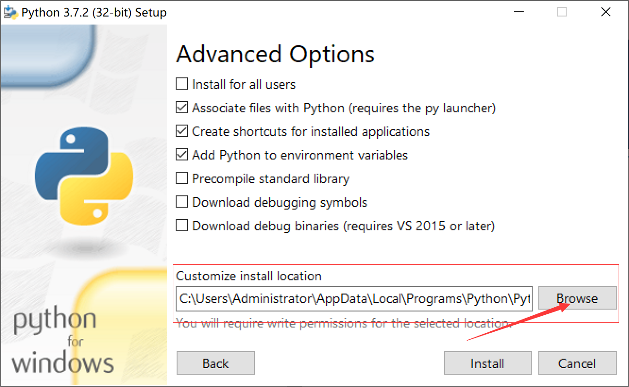
Task: Go back using the Back button
Action: tap(215, 363)
